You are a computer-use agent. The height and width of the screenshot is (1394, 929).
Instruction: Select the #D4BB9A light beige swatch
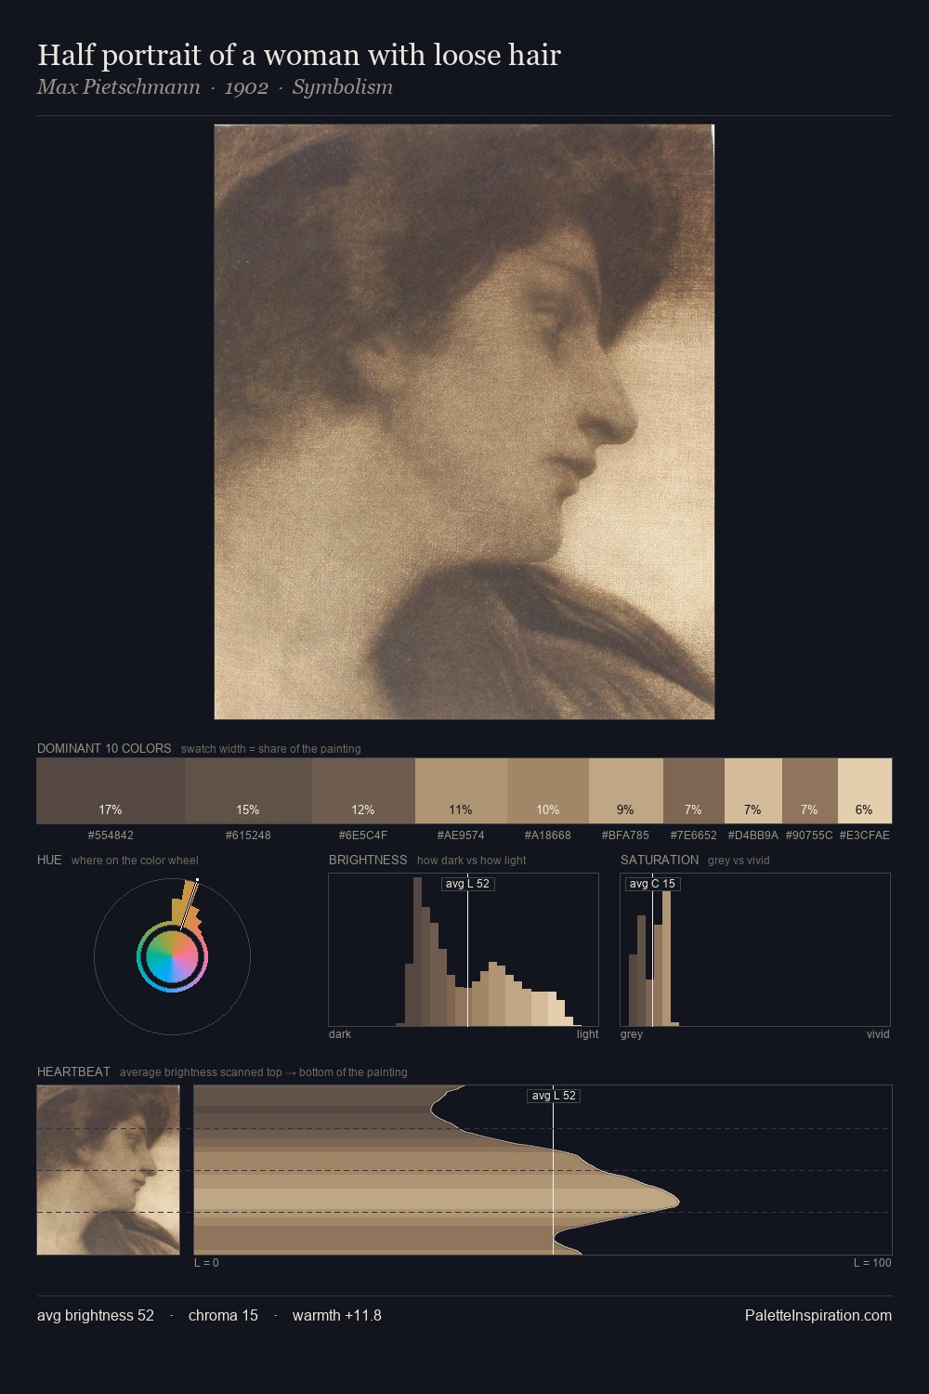pyautogui.click(x=753, y=791)
